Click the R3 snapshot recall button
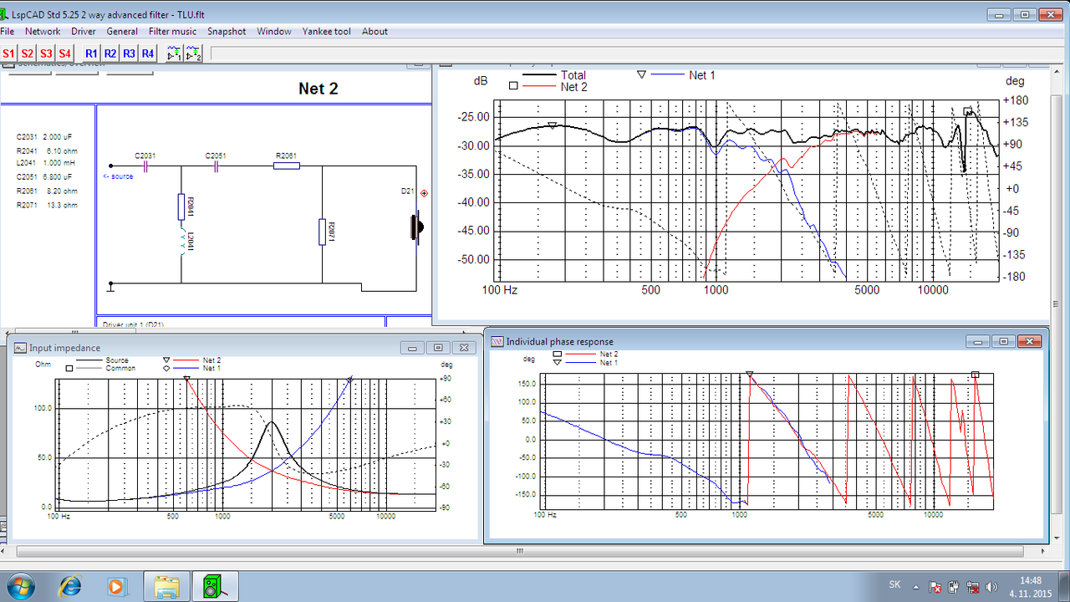1070x602 pixels. tap(129, 54)
